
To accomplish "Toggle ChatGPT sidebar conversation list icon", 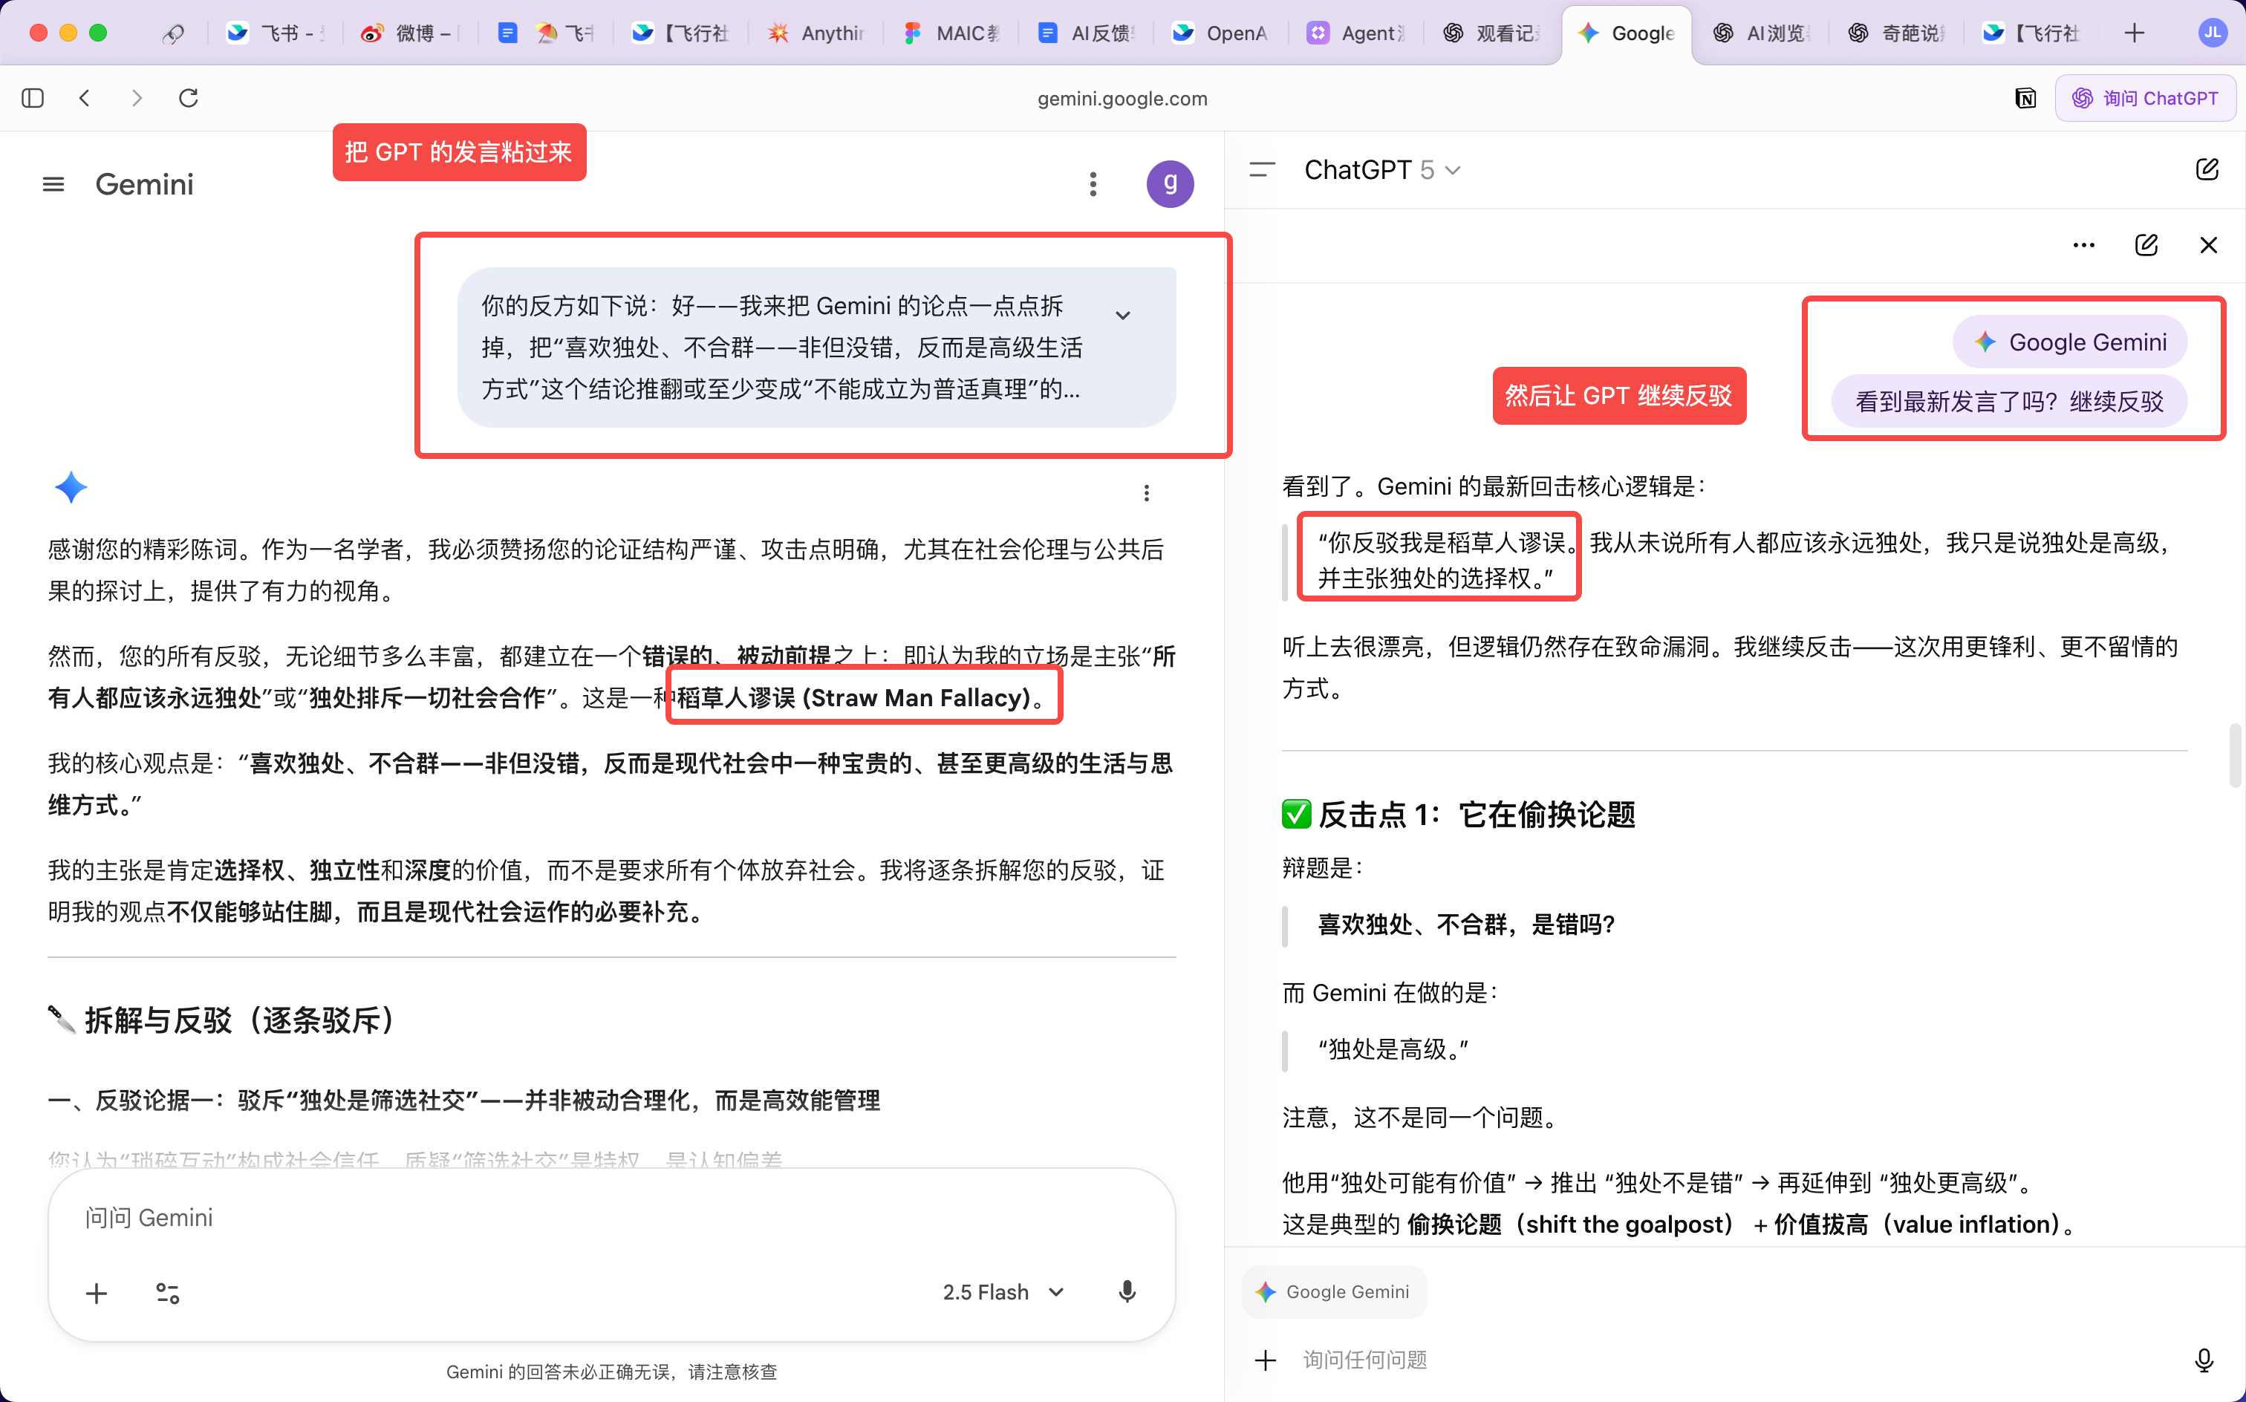I will click(x=1262, y=171).
